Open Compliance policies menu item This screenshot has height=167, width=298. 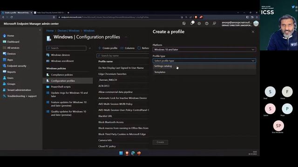pos(62,75)
